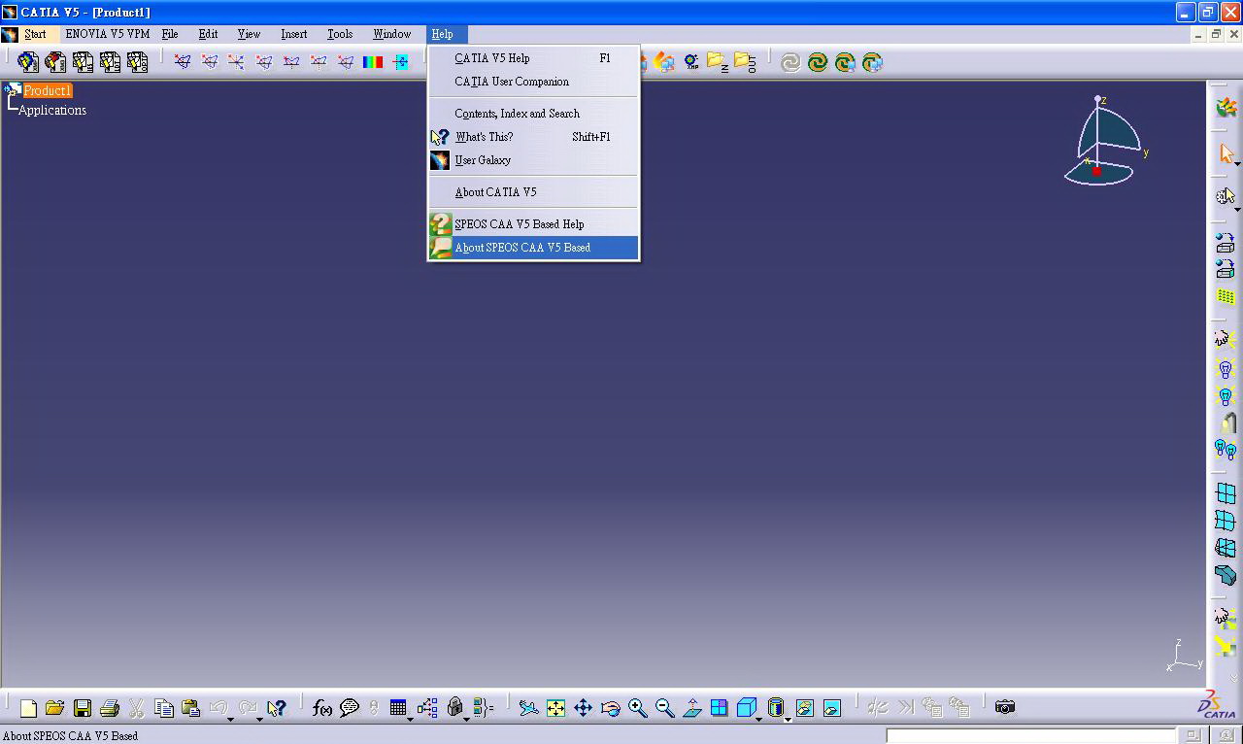This screenshot has width=1243, height=744.
Task: Click the status bar command input field
Action: 1030,735
